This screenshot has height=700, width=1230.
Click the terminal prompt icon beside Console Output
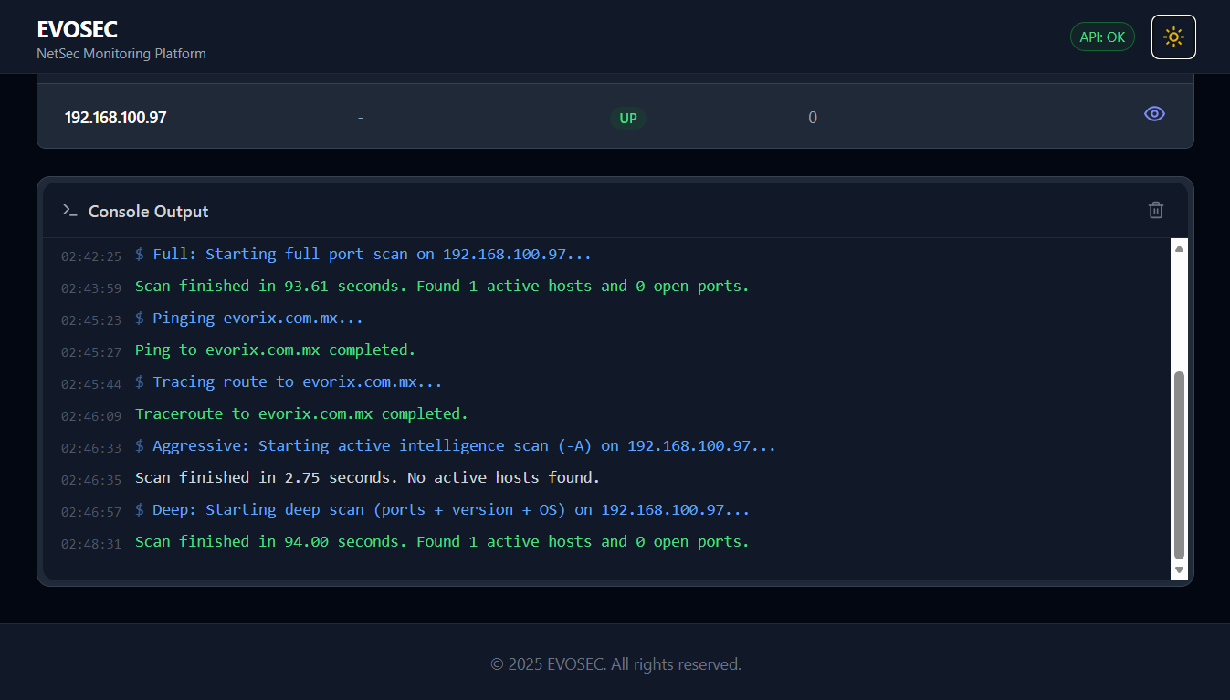(69, 211)
